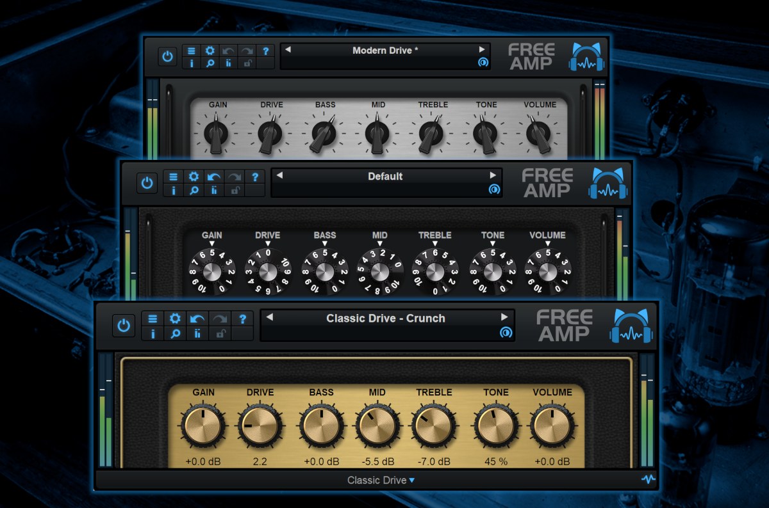Click the Bass knob in the Modern Drive window

(324, 133)
